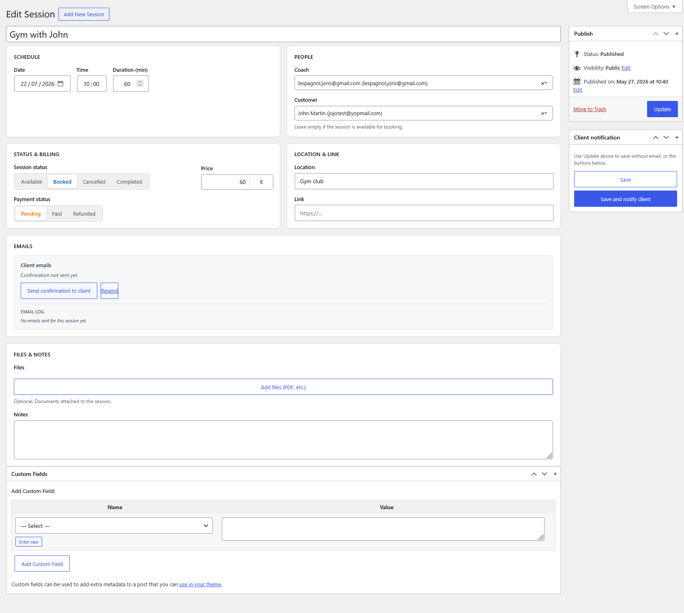Click Add Custom Field button
Image resolution: width=684 pixels, height=613 pixels.
point(42,564)
